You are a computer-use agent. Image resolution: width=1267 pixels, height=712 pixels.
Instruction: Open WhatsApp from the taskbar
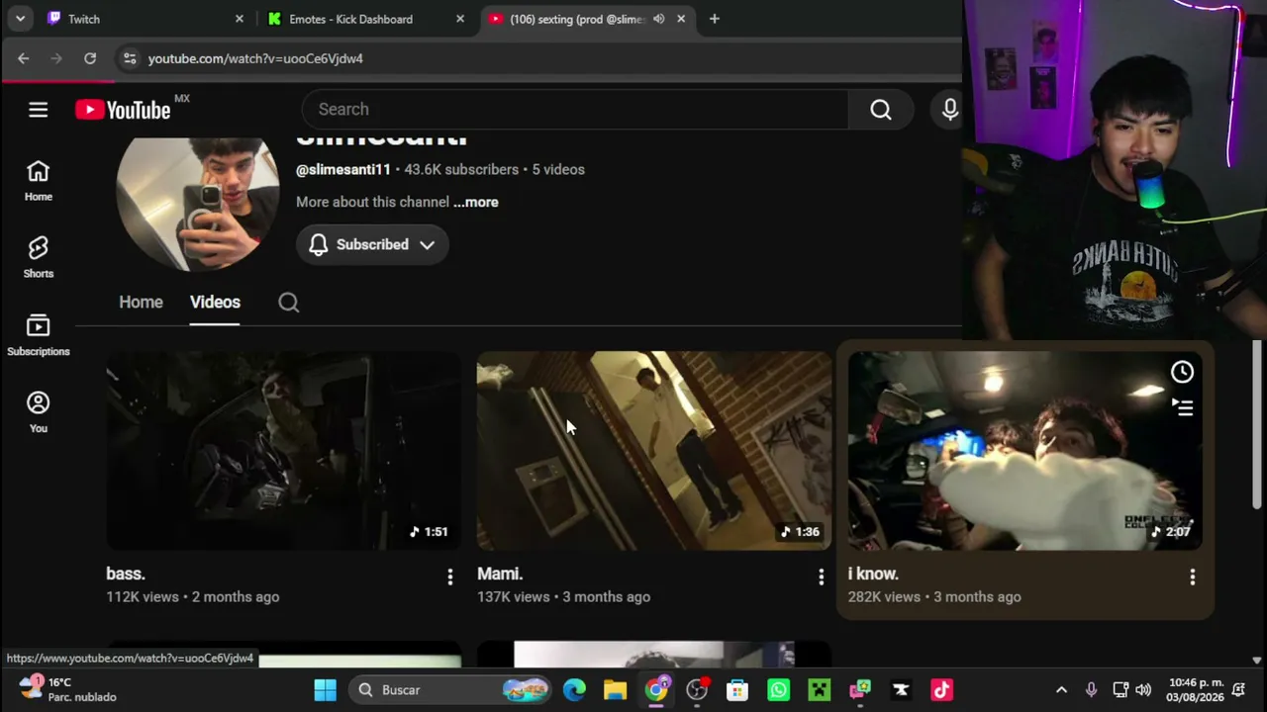(778, 690)
